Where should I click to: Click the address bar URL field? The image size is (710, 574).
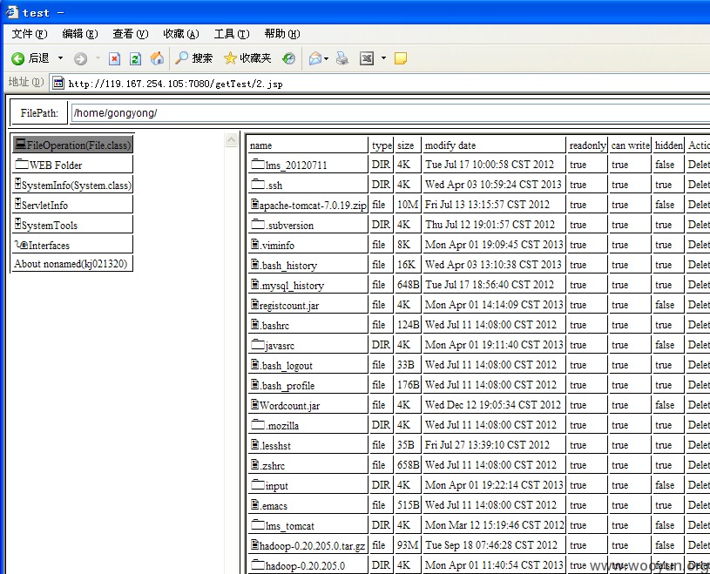[x=381, y=84]
